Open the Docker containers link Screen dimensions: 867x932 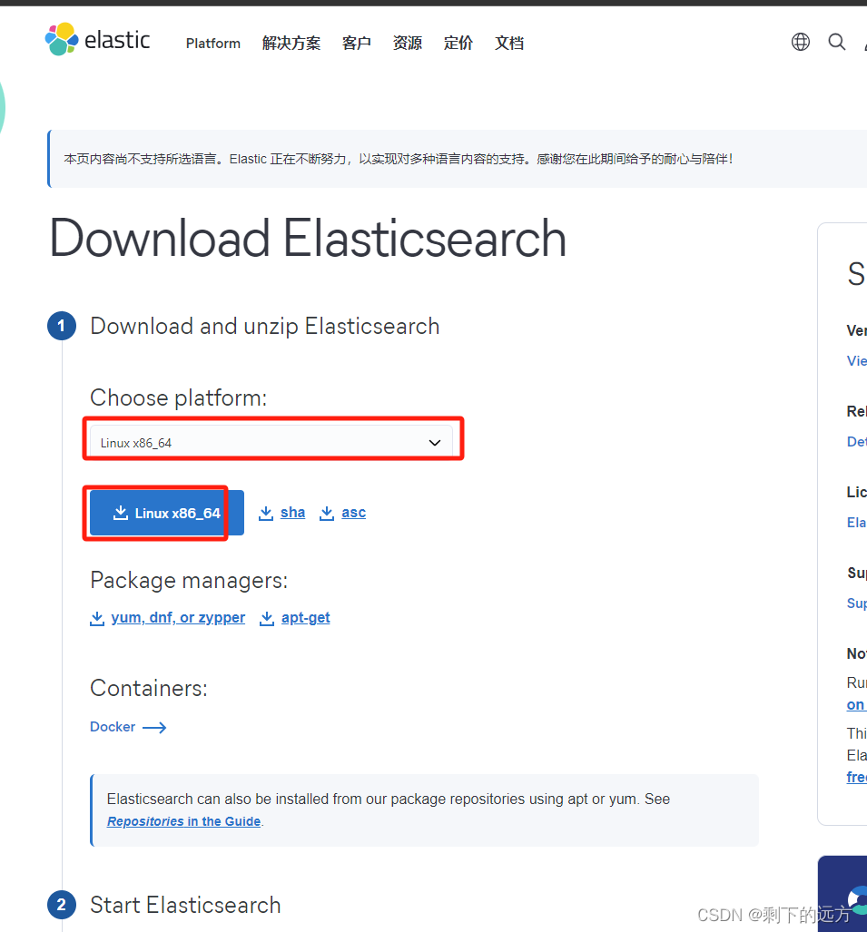[113, 727]
